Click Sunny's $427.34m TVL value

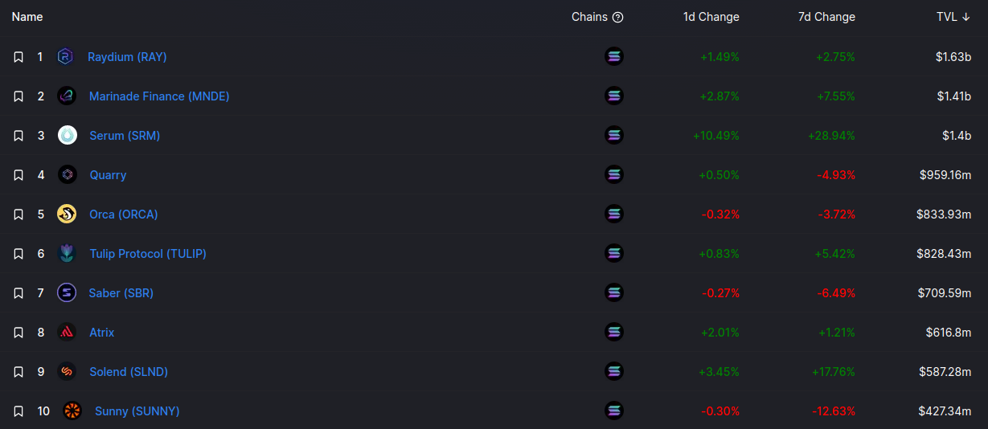point(945,411)
